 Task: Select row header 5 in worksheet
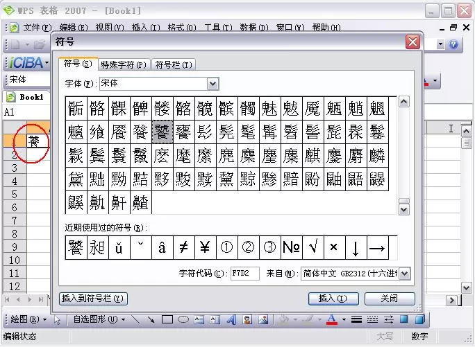coord(15,195)
